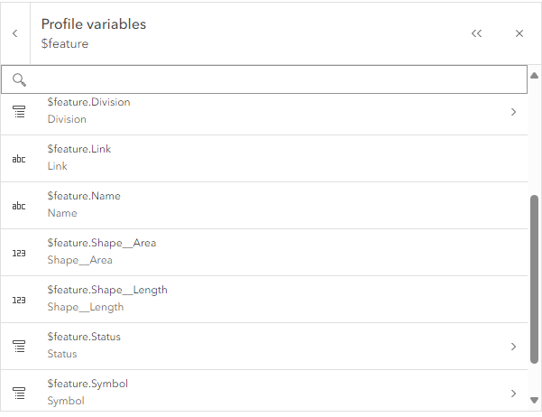Click the scrollbar down arrow
This screenshot has height=417, width=542.
tap(535, 399)
